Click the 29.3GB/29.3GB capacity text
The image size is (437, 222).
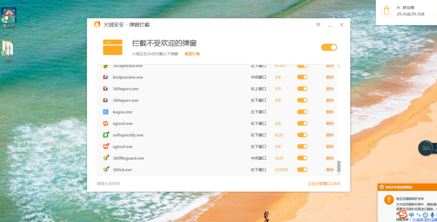[410, 14]
